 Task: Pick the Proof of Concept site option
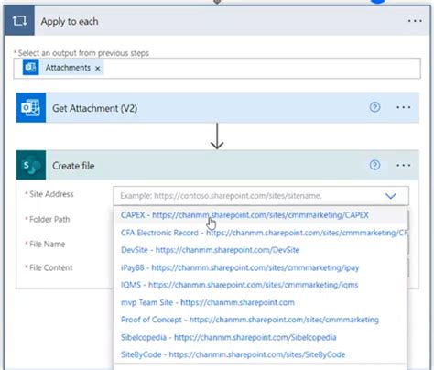click(260, 320)
